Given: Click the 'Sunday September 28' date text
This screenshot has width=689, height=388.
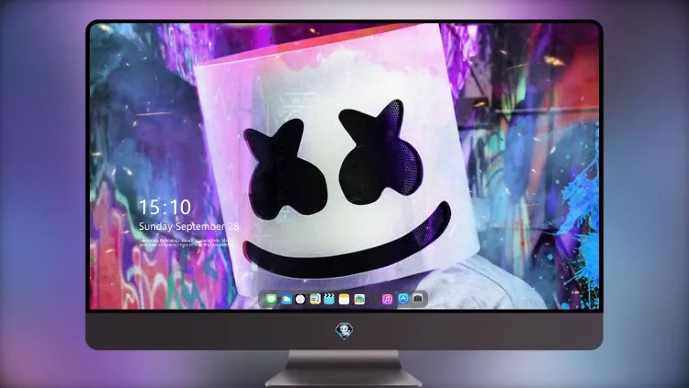Looking at the screenshot, I should point(189,226).
